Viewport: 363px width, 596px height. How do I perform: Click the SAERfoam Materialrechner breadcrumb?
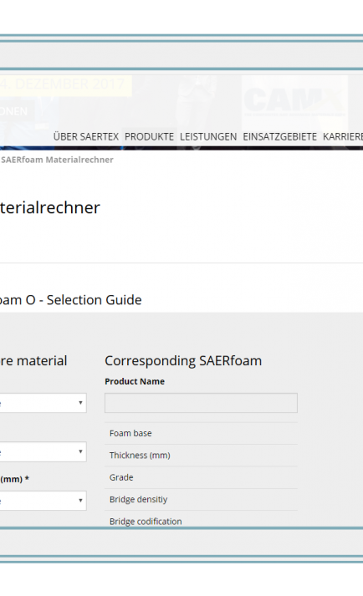[57, 160]
